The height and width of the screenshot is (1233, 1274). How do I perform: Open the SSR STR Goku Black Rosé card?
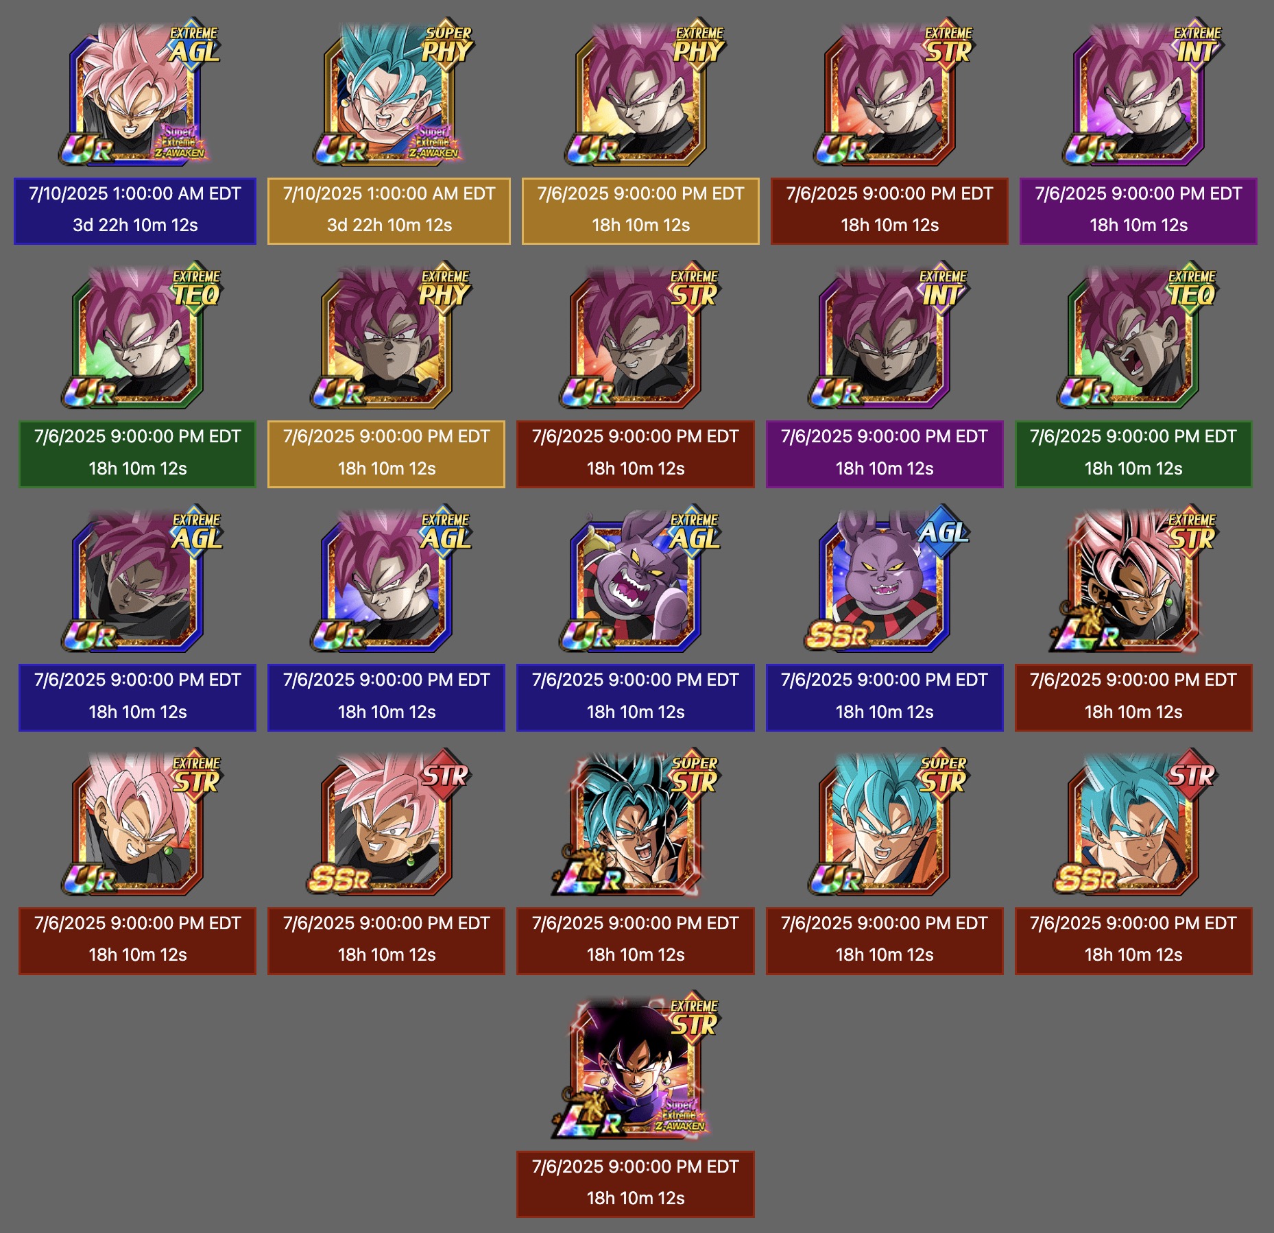coord(387,822)
